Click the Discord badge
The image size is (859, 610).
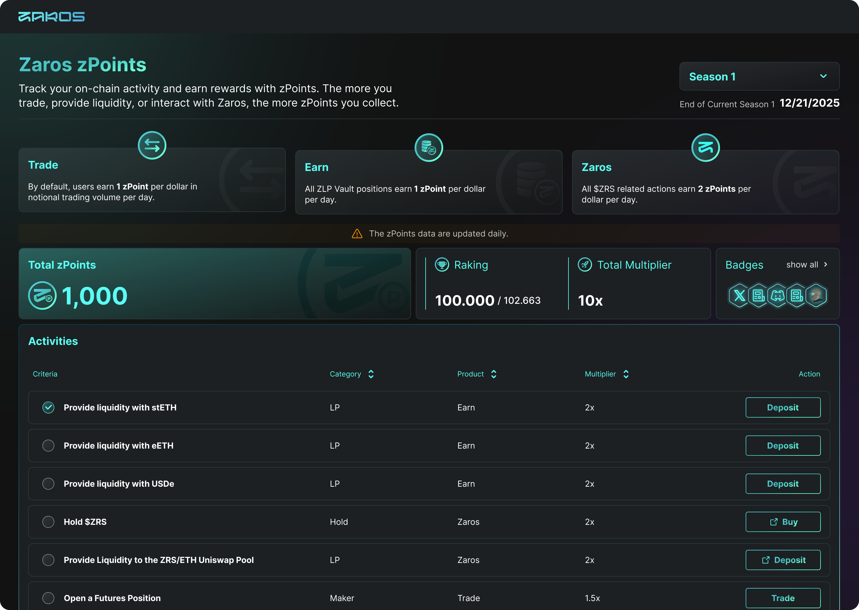(x=777, y=295)
